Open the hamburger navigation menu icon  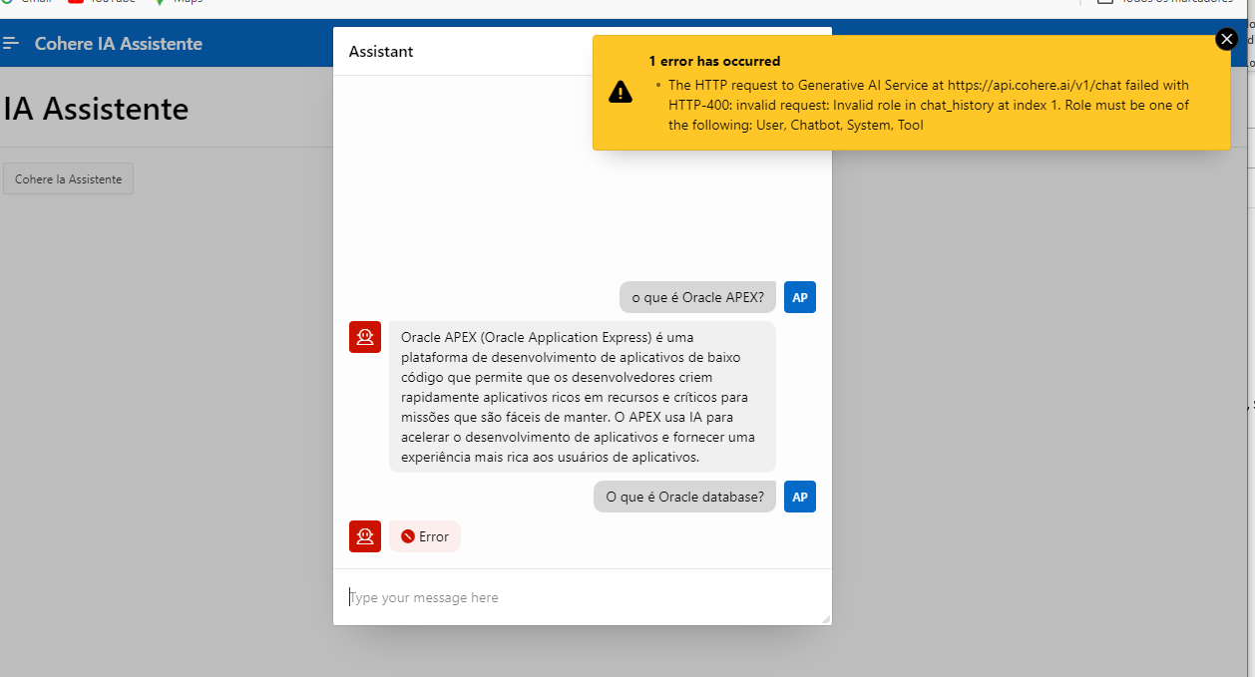pos(11,43)
